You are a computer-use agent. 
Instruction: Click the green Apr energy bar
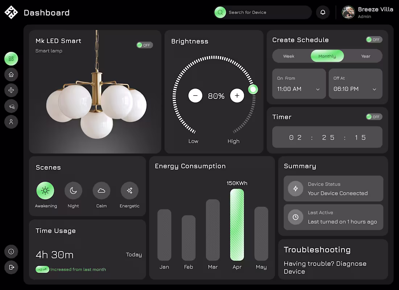(237, 225)
